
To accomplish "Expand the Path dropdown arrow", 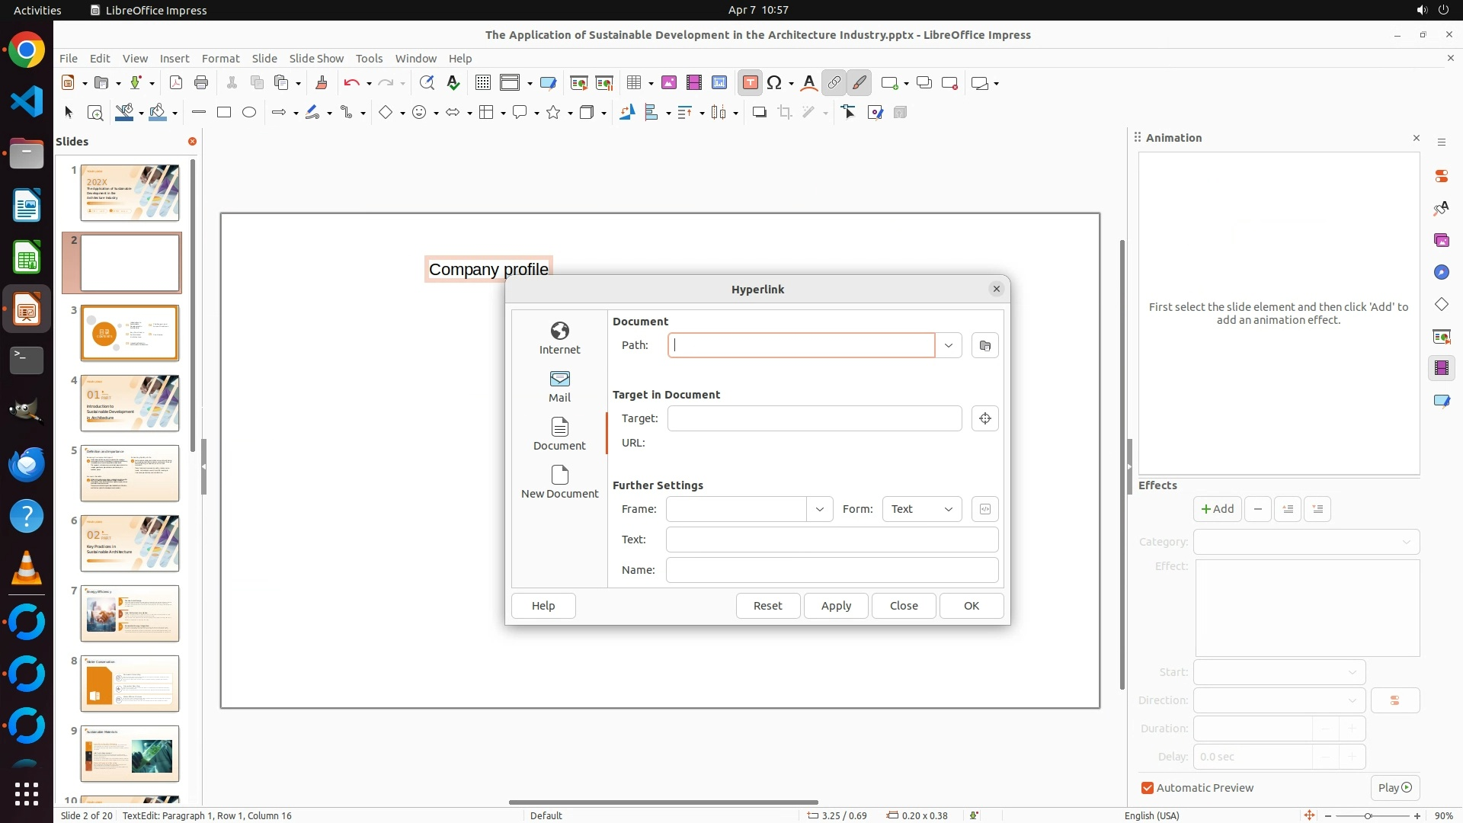I will click(x=948, y=345).
